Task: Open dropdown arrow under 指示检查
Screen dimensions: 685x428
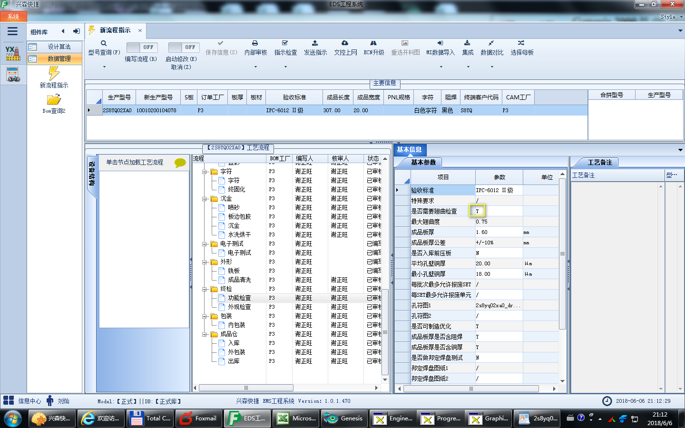Action: tap(285, 67)
